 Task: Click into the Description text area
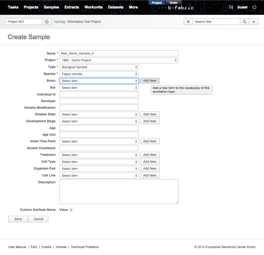click(x=119, y=192)
